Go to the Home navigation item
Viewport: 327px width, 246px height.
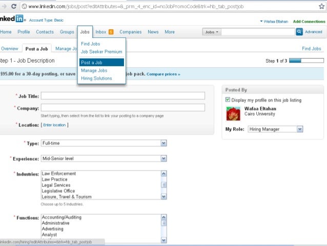pos(6,32)
